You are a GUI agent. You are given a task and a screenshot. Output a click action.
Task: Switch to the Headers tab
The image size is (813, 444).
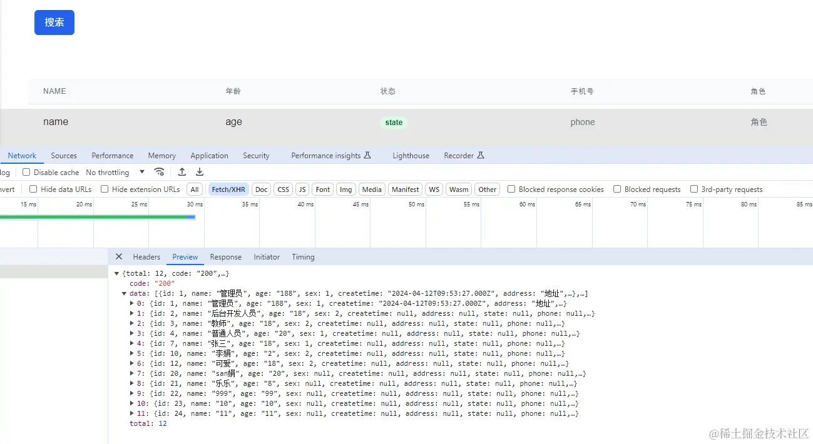[x=146, y=257]
